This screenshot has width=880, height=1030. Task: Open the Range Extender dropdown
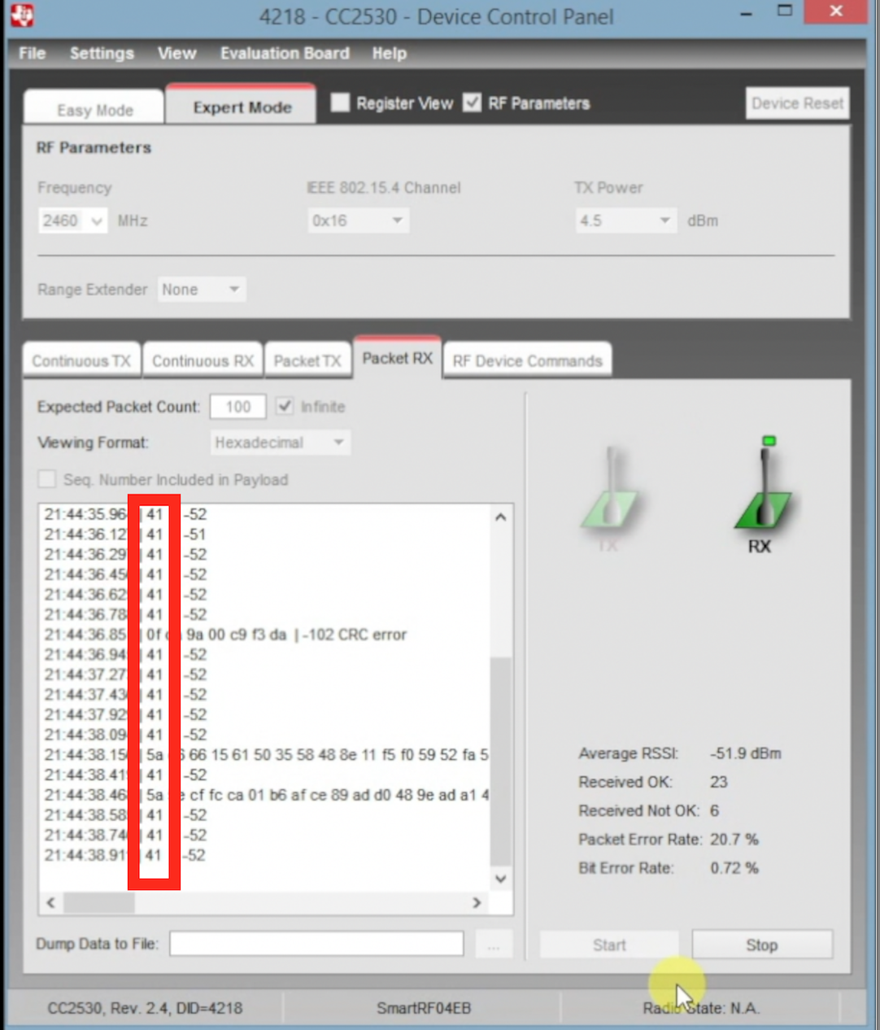click(201, 290)
